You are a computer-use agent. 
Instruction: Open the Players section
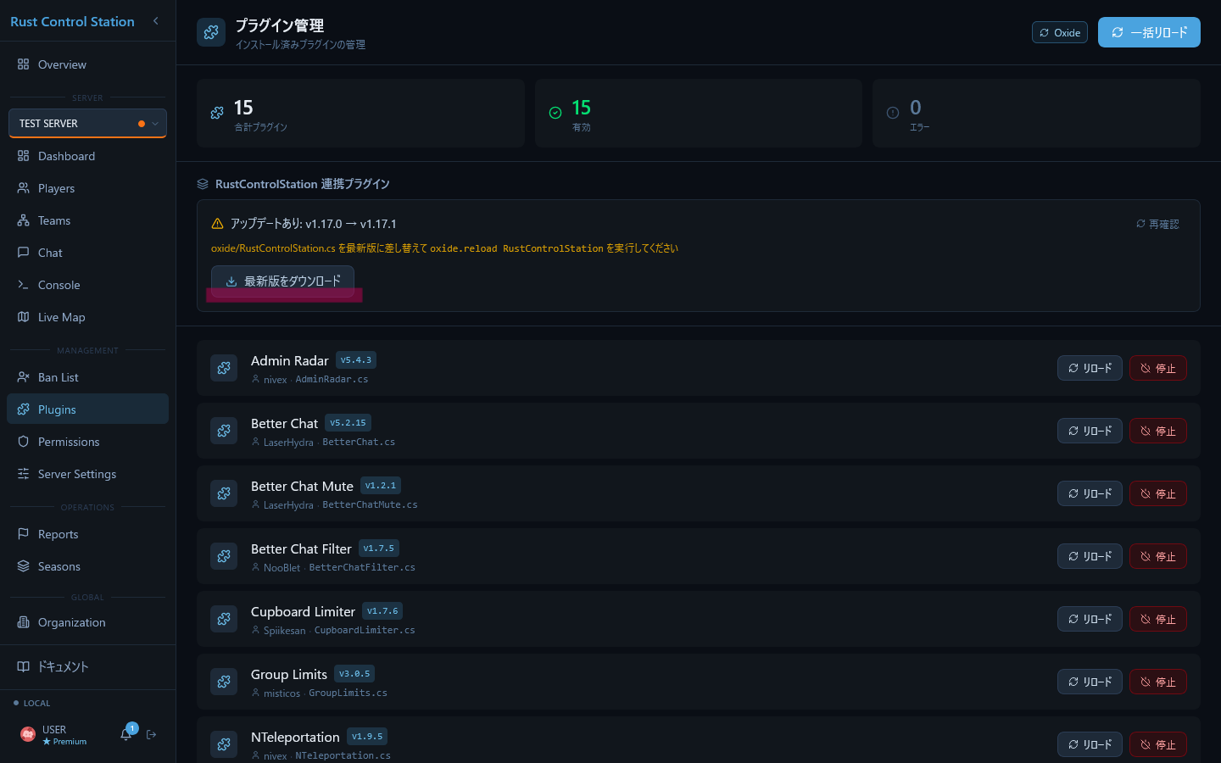click(87, 188)
